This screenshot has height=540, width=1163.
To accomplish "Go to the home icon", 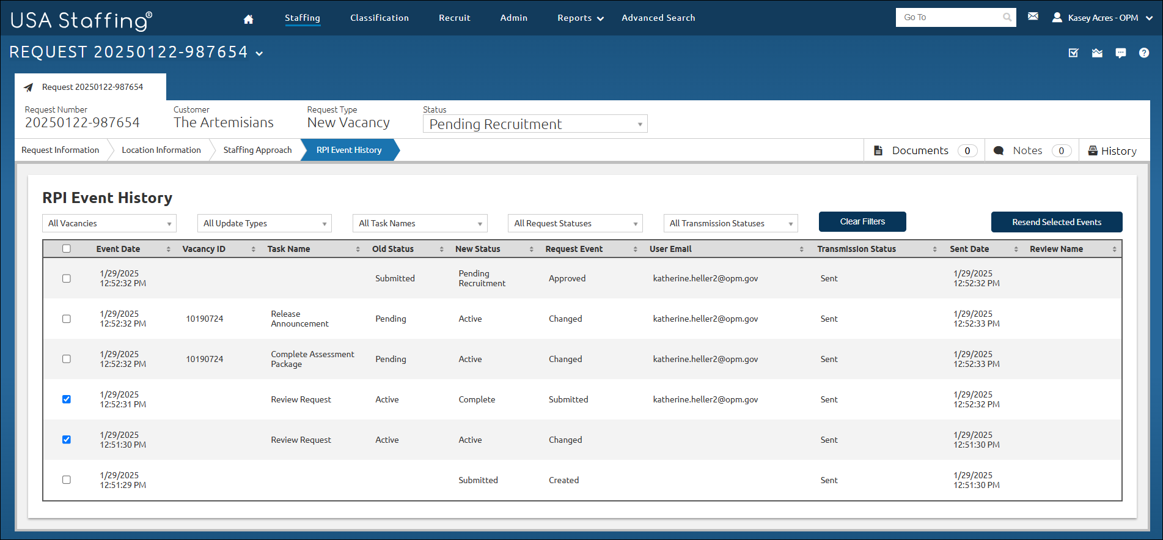I will (248, 19).
